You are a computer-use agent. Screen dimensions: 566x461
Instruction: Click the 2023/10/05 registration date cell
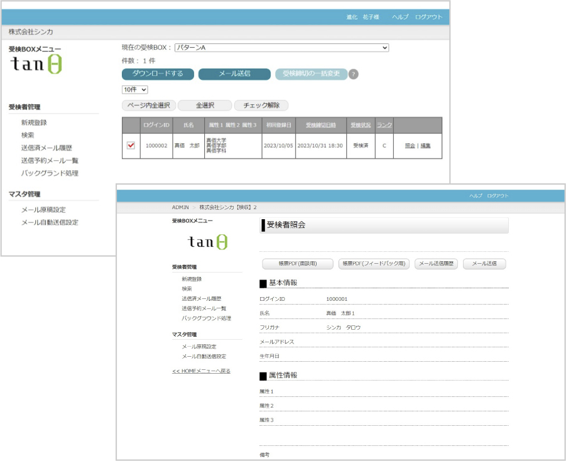[x=278, y=146]
